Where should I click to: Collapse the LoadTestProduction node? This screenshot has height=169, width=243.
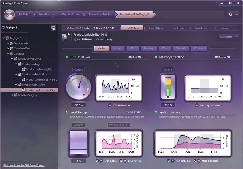point(12,59)
